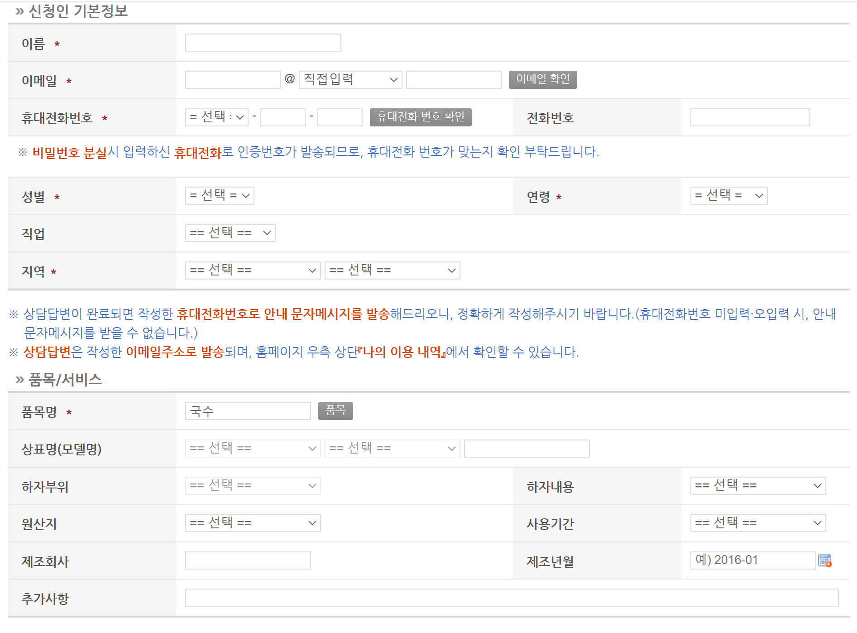
Task: Open the mobile phone prefix 선택 dropdown
Action: tap(216, 117)
